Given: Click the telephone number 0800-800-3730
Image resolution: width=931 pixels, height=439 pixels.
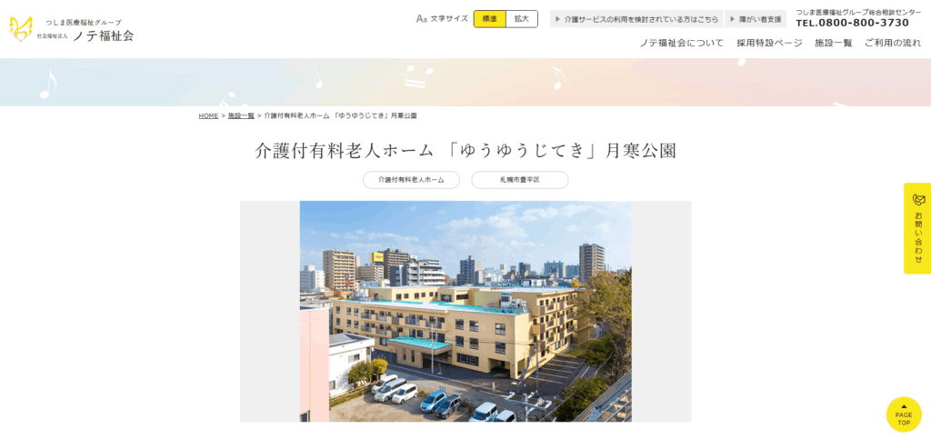Looking at the screenshot, I should (x=852, y=23).
